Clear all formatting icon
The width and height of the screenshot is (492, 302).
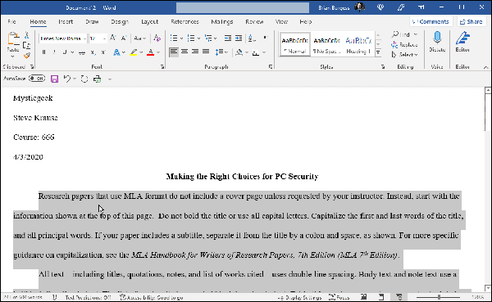point(157,38)
